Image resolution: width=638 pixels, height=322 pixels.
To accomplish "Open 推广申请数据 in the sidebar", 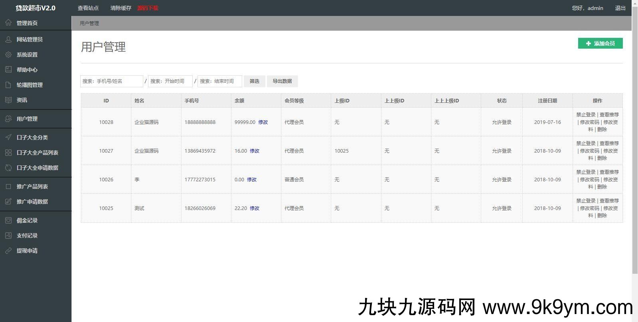I will coord(32,202).
